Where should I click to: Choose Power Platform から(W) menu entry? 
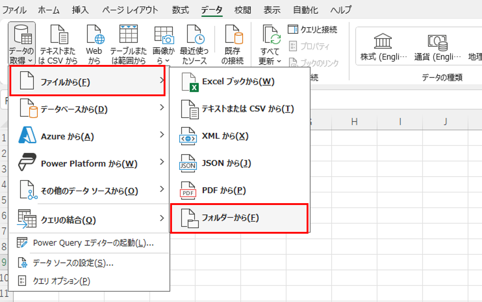(89, 163)
